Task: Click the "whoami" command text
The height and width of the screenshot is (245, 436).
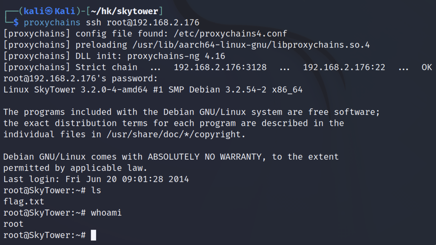Action: pos(106,213)
